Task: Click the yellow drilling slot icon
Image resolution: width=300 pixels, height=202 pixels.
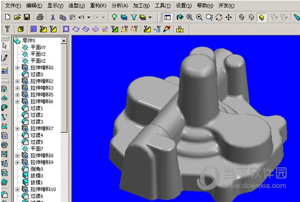Action: pos(180,29)
